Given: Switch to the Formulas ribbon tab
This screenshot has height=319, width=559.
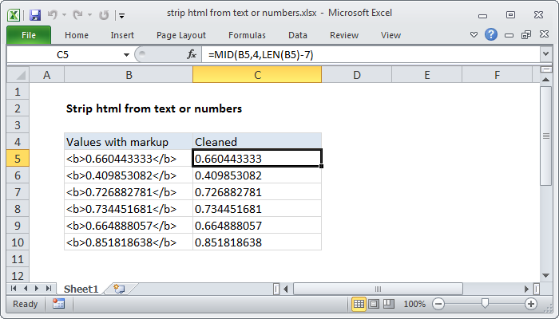Looking at the screenshot, I should (x=247, y=35).
